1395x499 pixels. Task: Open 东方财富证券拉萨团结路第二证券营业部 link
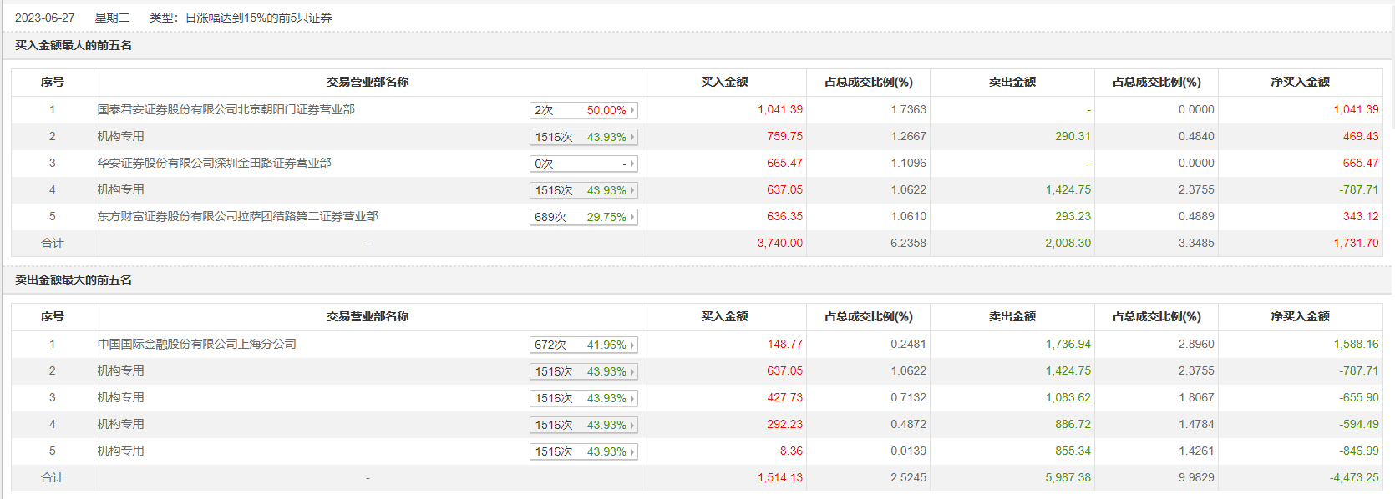pyautogui.click(x=237, y=216)
